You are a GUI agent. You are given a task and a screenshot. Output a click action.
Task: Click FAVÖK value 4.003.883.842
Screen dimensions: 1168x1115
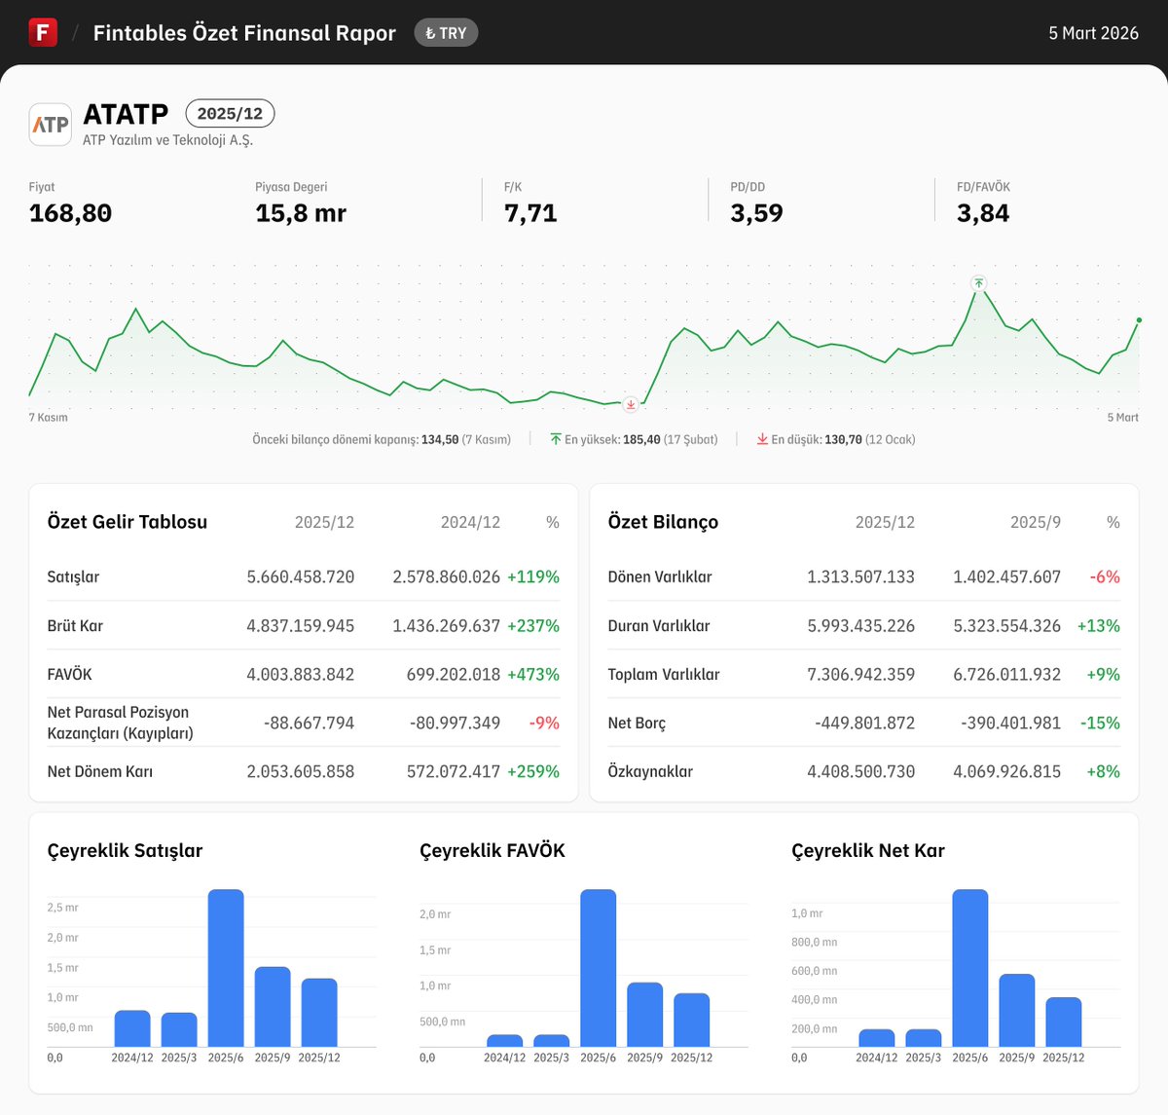301,674
